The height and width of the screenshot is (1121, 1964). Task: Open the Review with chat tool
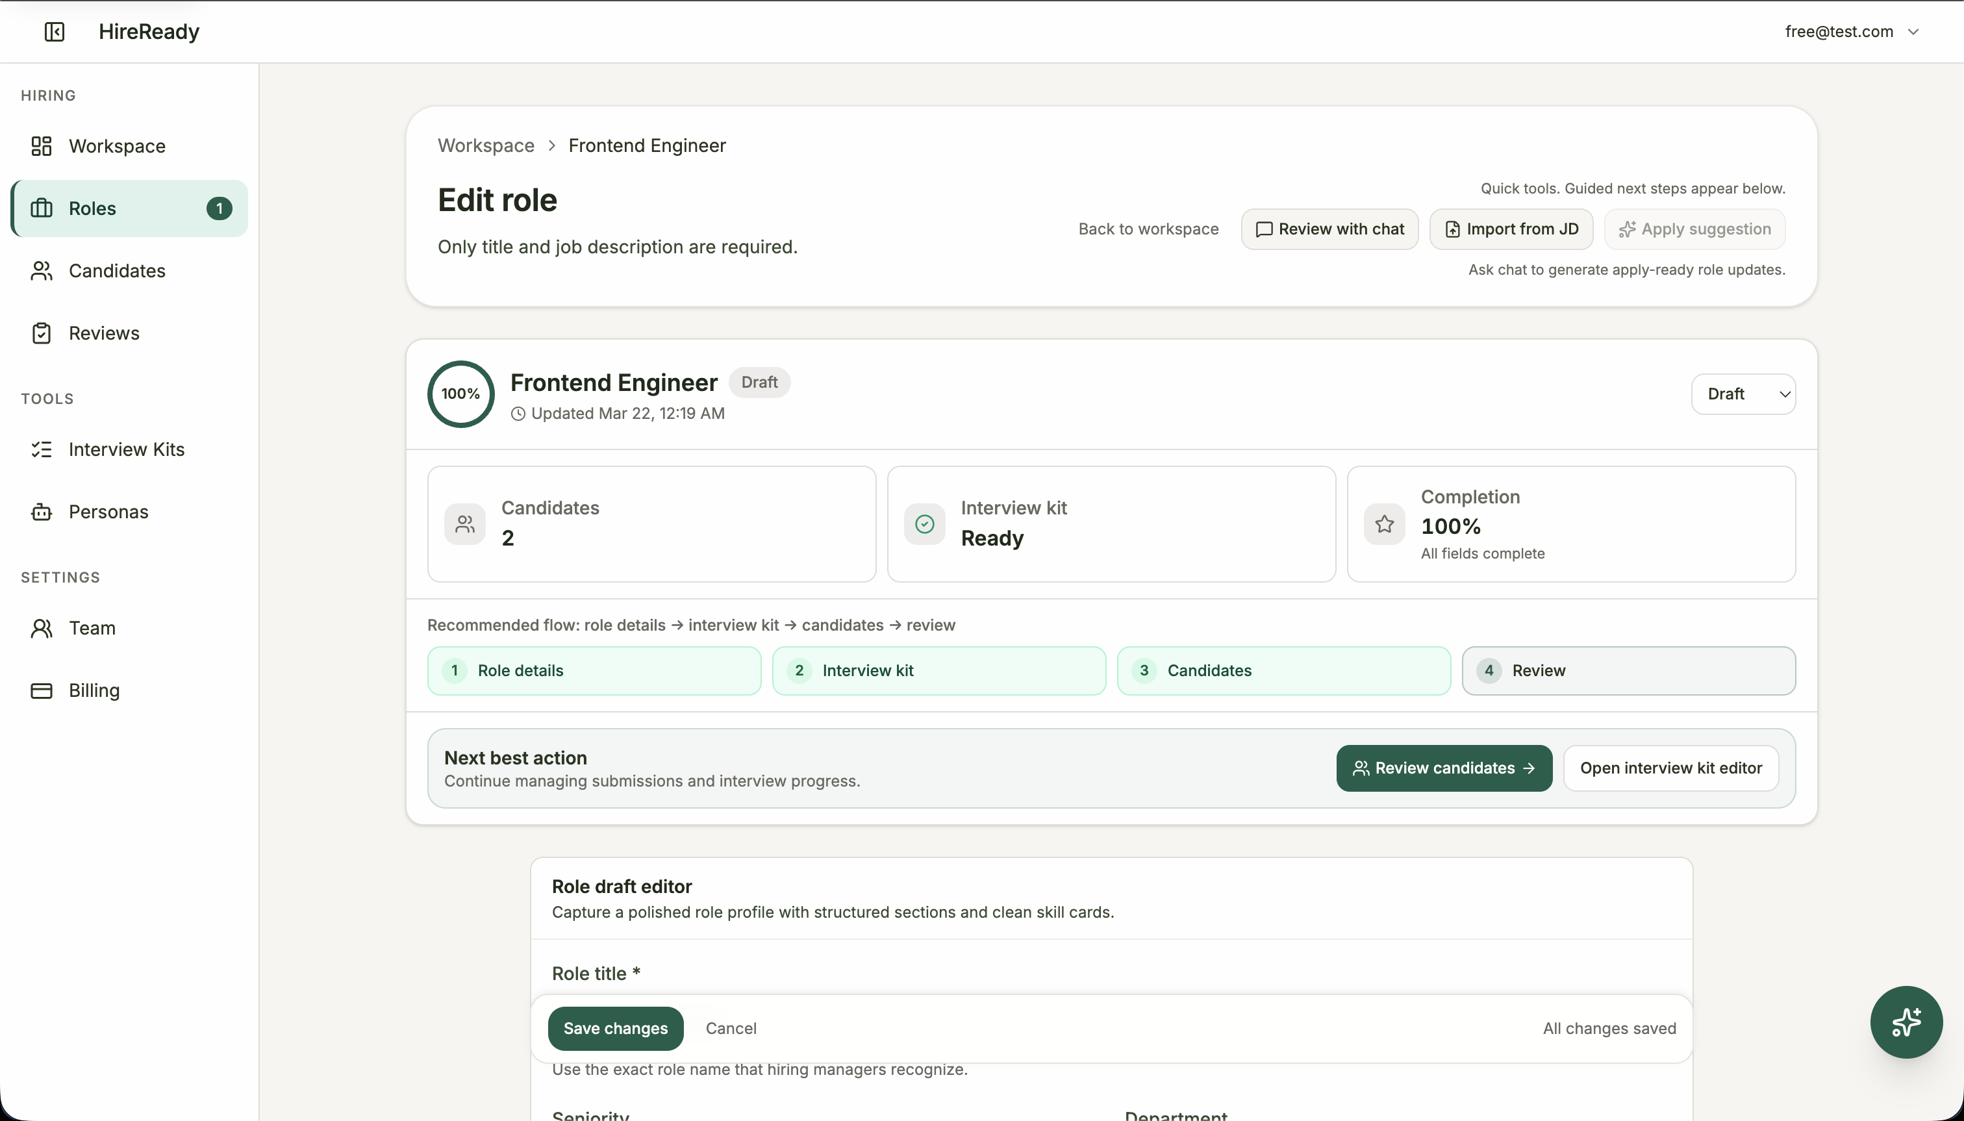tap(1329, 229)
